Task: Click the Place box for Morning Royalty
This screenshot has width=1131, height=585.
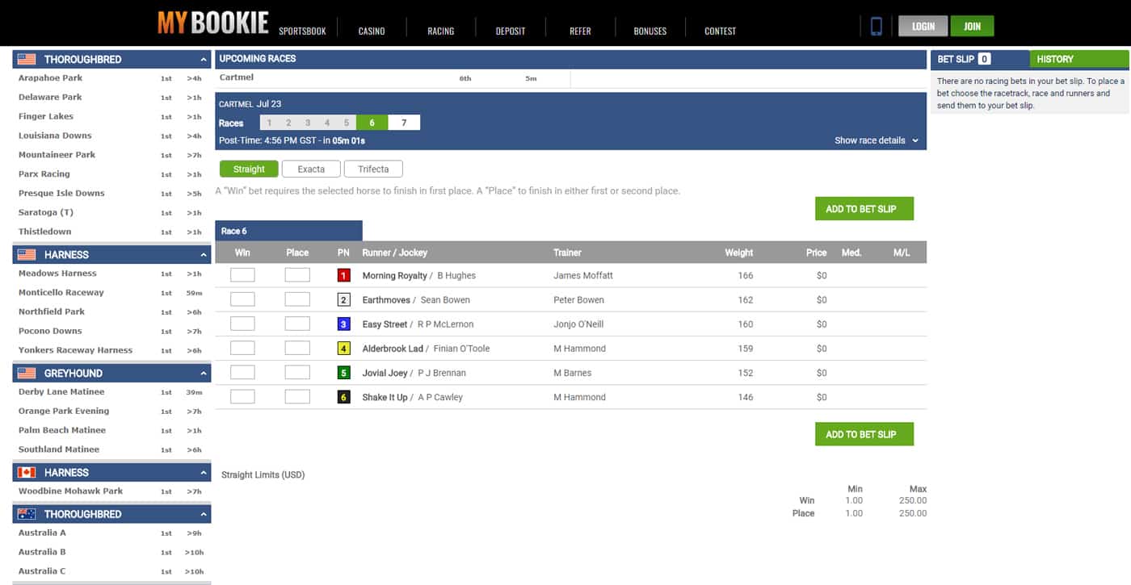Action: (x=297, y=275)
